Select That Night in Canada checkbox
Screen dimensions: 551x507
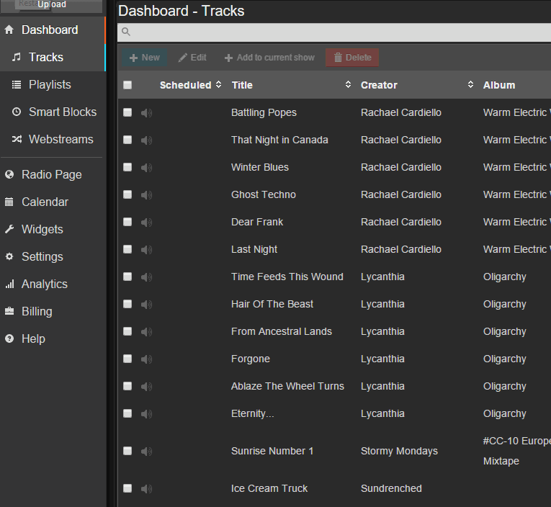pos(127,140)
